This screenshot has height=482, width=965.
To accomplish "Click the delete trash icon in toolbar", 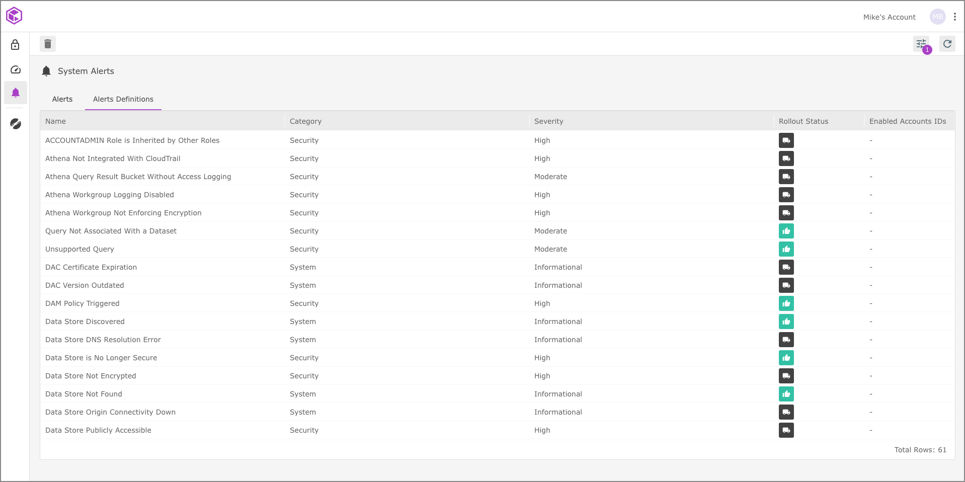I will (x=48, y=44).
